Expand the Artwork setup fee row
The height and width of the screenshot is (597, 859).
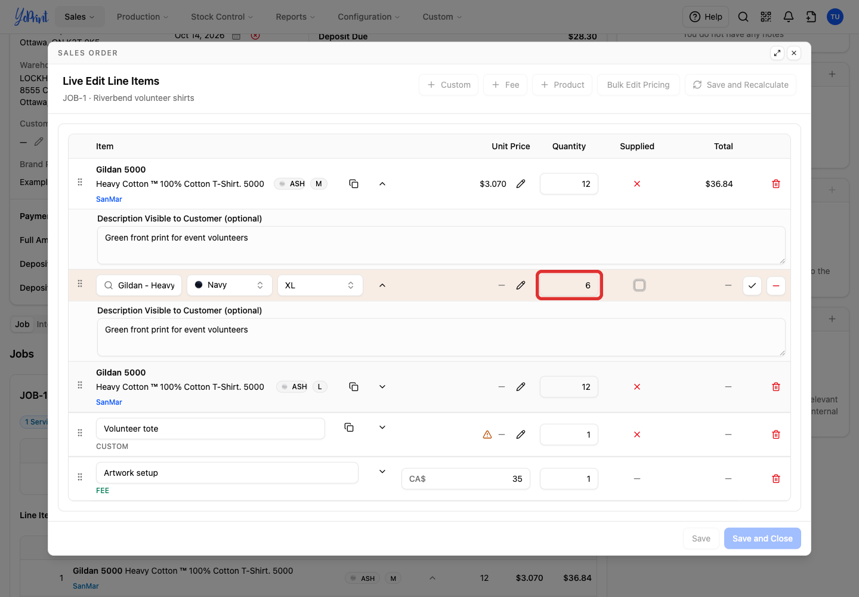(382, 472)
